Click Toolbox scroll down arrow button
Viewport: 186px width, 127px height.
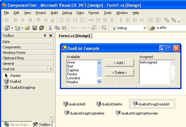[51, 117]
